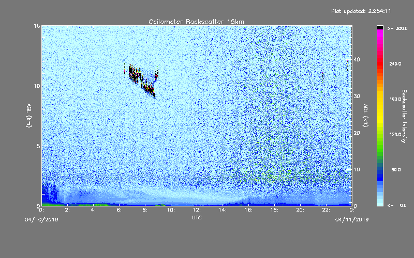Click the 20: hour tick on the time axis
This screenshot has height=258, width=414.
tap(300, 210)
